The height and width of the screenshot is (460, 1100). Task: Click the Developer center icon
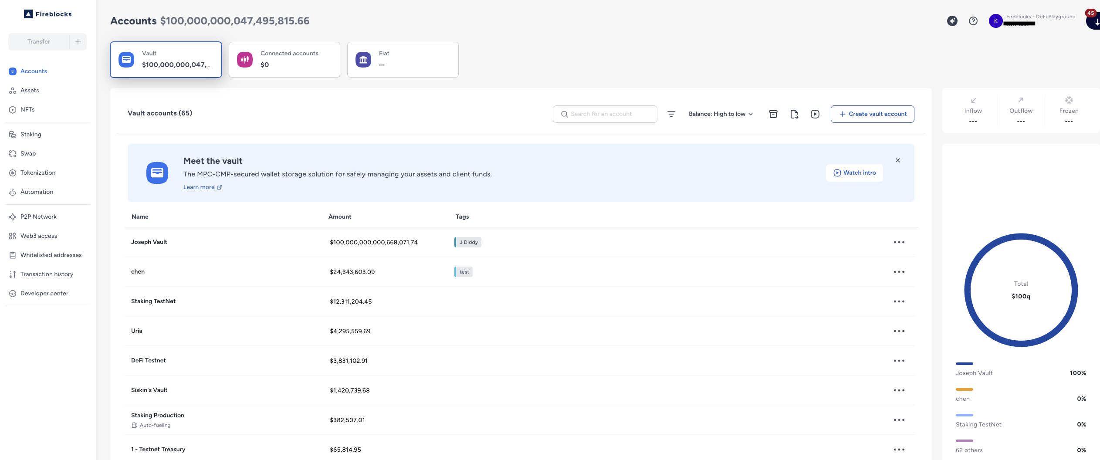tap(13, 294)
